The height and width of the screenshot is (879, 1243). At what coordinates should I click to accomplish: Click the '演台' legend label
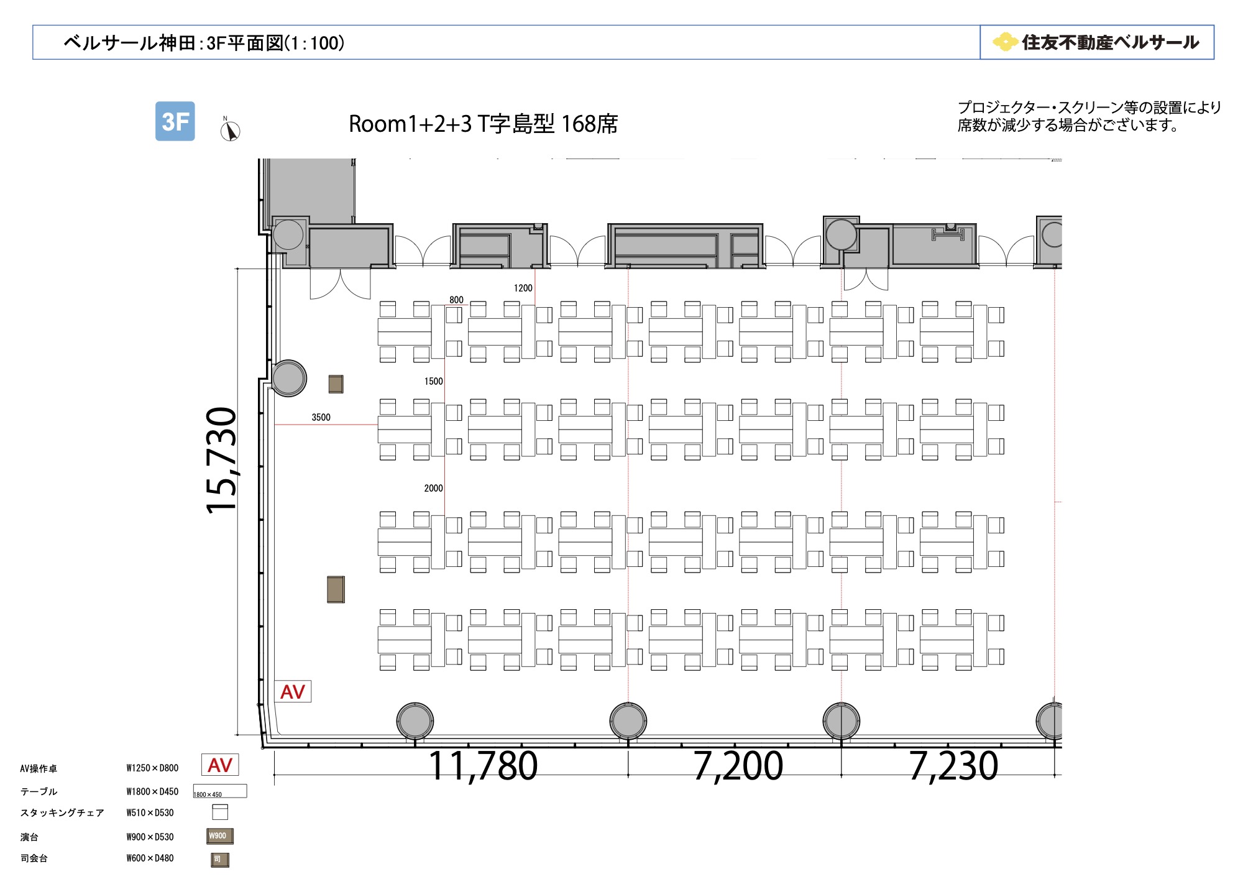29,837
